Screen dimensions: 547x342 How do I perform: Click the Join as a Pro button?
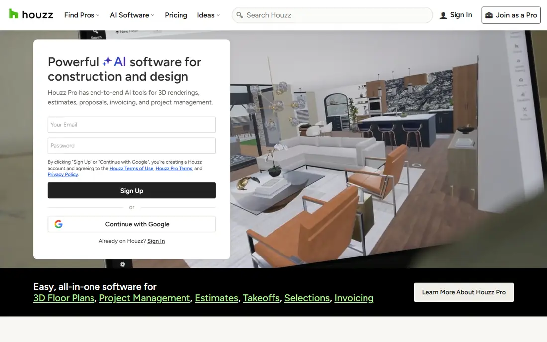(511, 15)
